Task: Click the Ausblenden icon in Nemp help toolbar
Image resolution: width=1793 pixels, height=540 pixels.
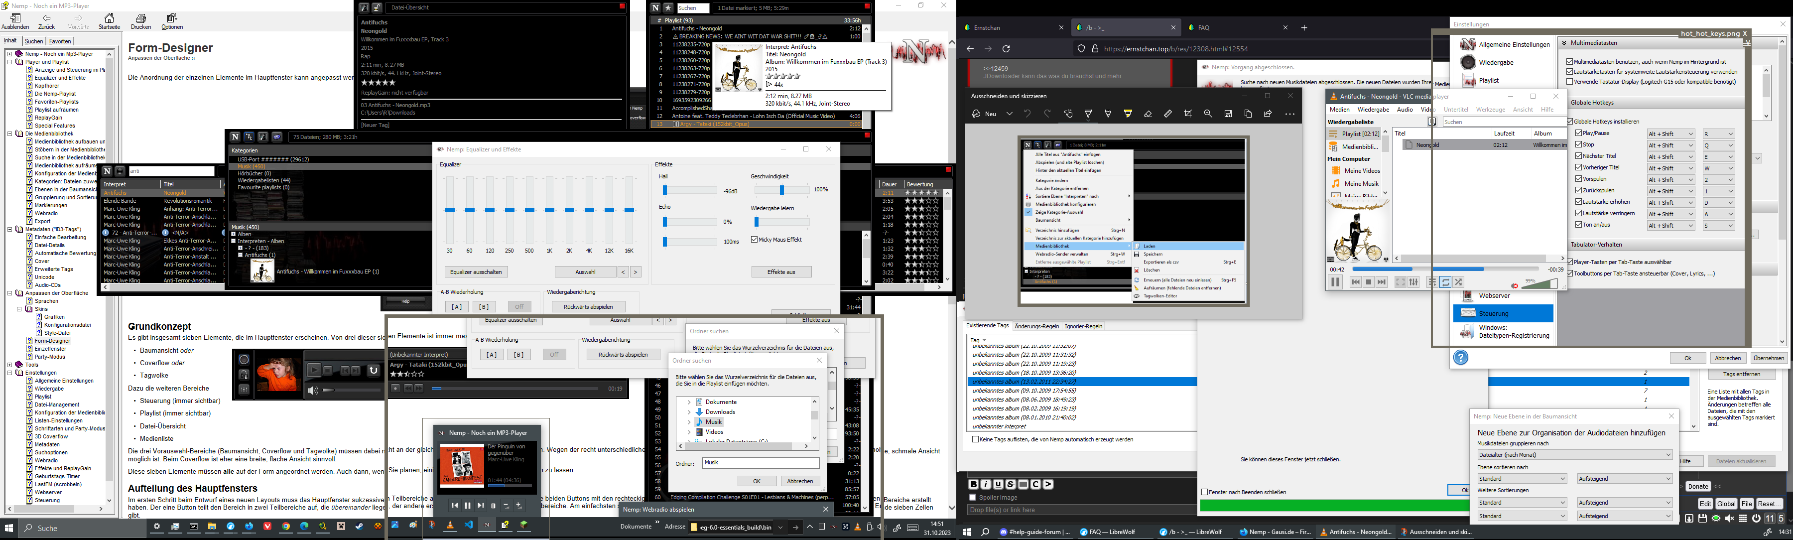Action: [15, 21]
